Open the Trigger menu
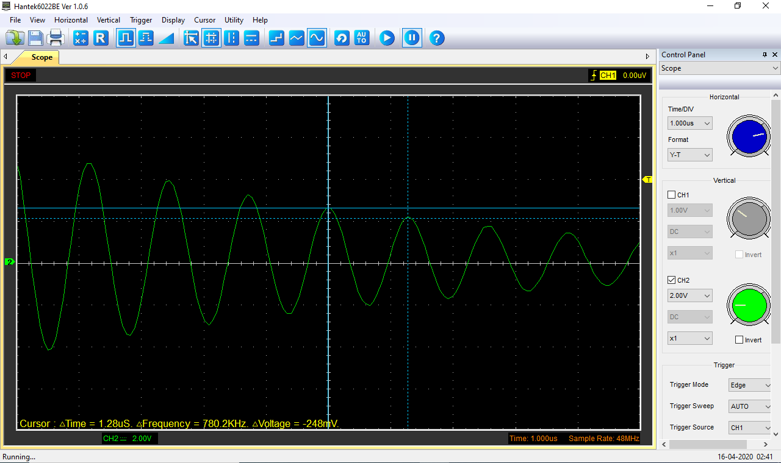This screenshot has width=781, height=463. (141, 20)
